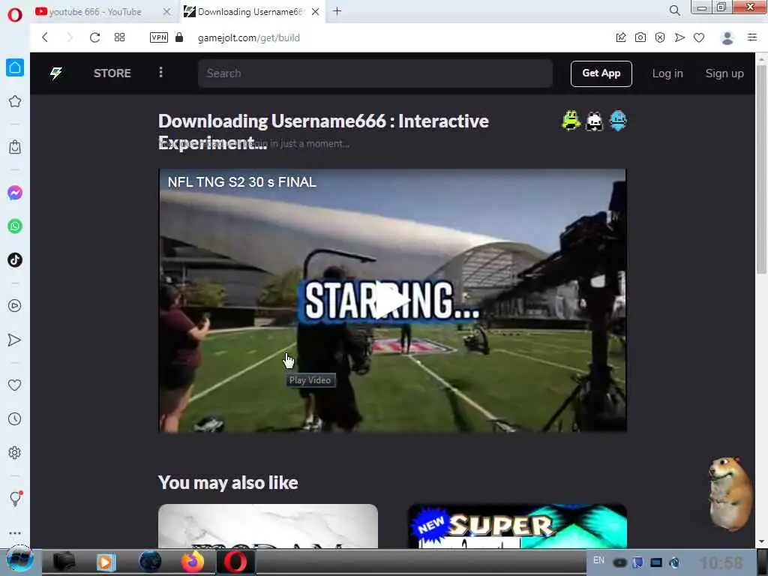
Task: Open TikTok in sidebar
Action: (15, 259)
